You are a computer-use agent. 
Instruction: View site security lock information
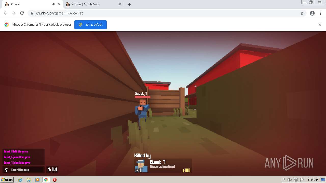coord(32,13)
